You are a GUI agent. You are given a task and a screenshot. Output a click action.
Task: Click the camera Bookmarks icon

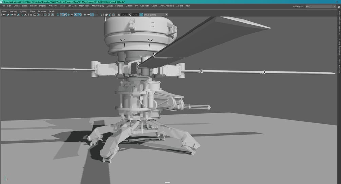(15, 15)
